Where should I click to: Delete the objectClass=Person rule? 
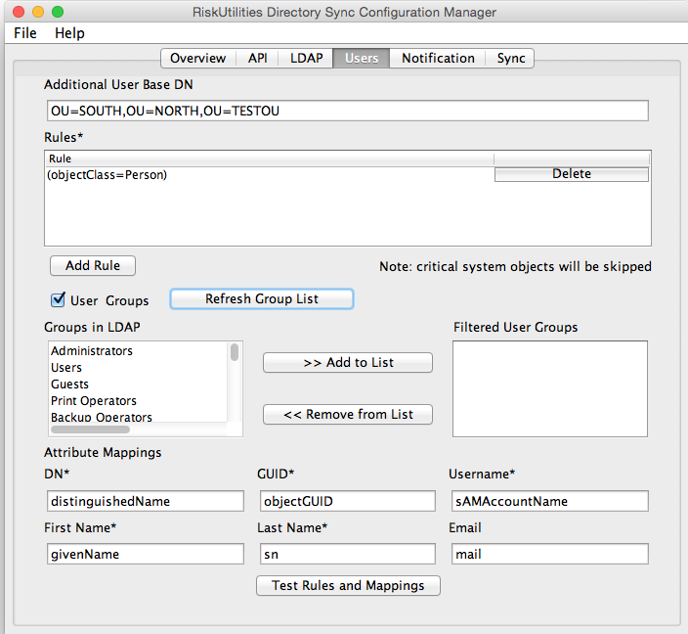click(572, 174)
